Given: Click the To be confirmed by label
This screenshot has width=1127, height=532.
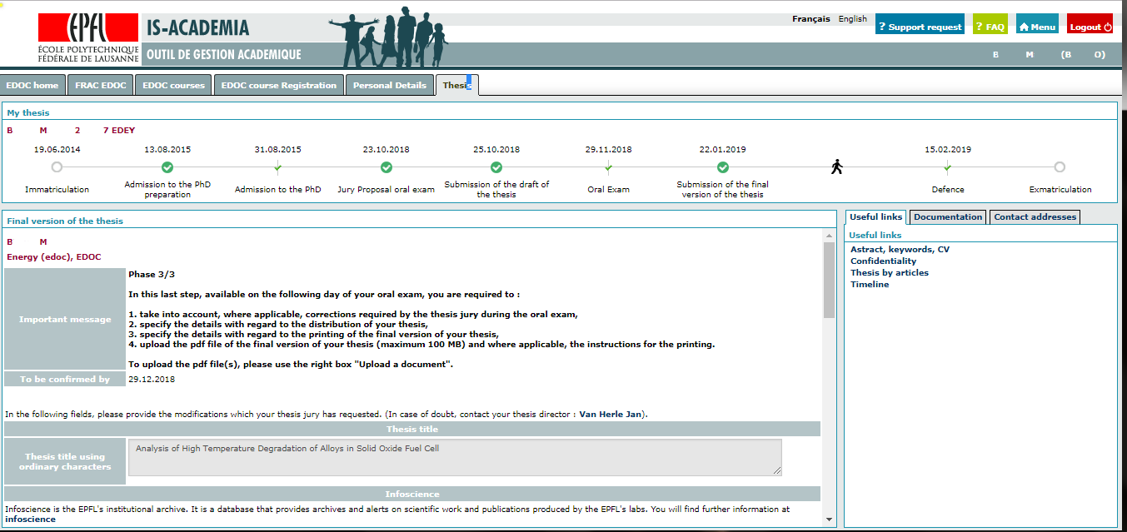Looking at the screenshot, I should (65, 379).
